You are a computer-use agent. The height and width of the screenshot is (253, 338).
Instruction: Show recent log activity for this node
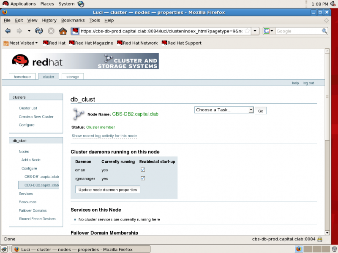click(x=104, y=136)
